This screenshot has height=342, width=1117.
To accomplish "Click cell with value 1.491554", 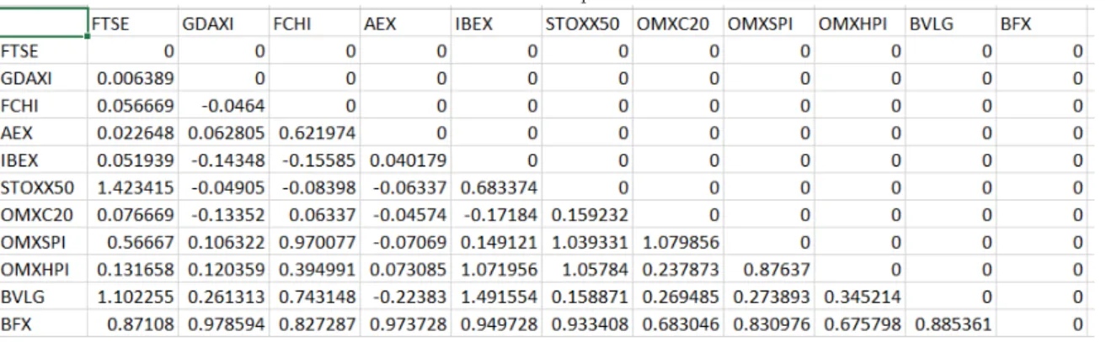I will (x=496, y=296).
